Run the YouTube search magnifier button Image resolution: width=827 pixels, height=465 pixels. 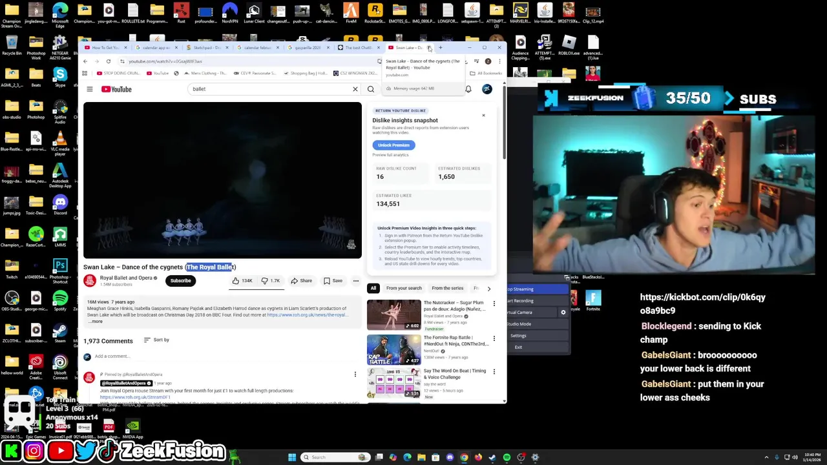(x=371, y=89)
